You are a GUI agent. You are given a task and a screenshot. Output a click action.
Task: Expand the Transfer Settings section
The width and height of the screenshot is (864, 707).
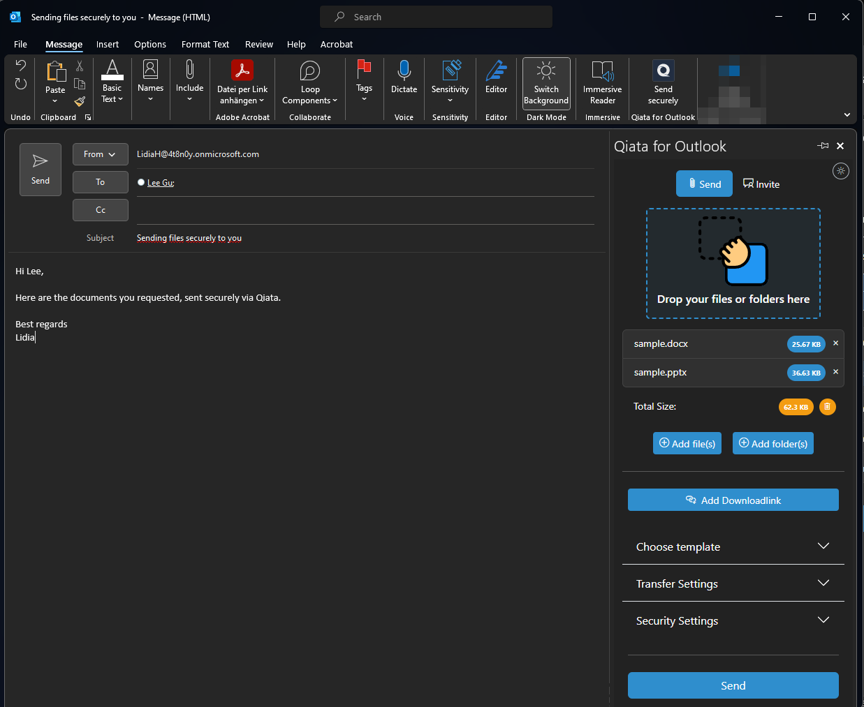point(733,583)
